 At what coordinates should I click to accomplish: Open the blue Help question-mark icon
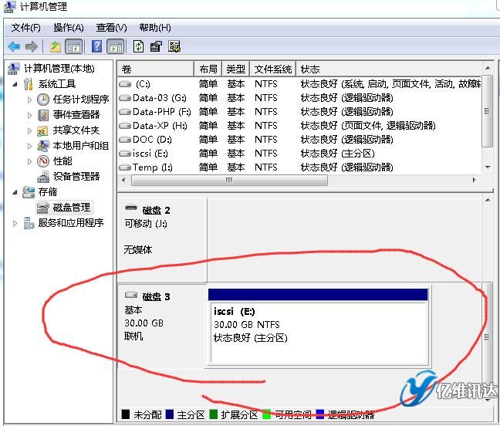pos(97,46)
